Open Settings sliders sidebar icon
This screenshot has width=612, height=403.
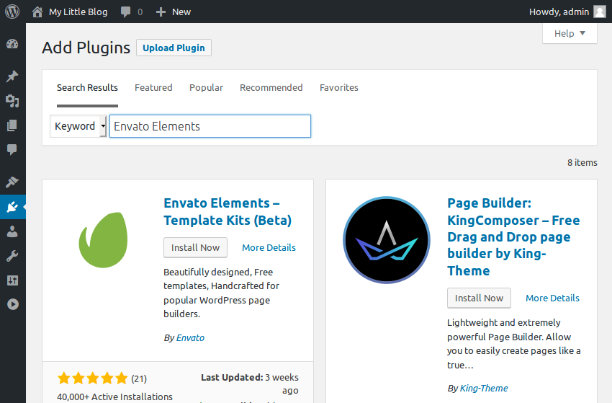tap(12, 280)
